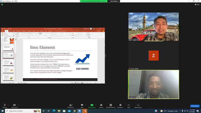Screen dimensions: 201x113
Task: Select Fadhlan HD's video tile
Action: pyautogui.click(x=154, y=84)
